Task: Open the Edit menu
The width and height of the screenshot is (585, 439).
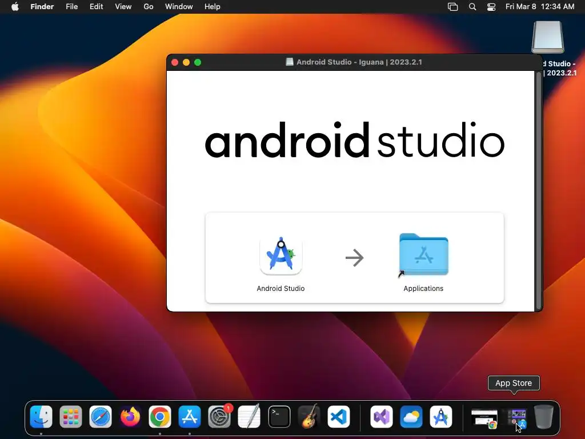Action: tap(96, 6)
